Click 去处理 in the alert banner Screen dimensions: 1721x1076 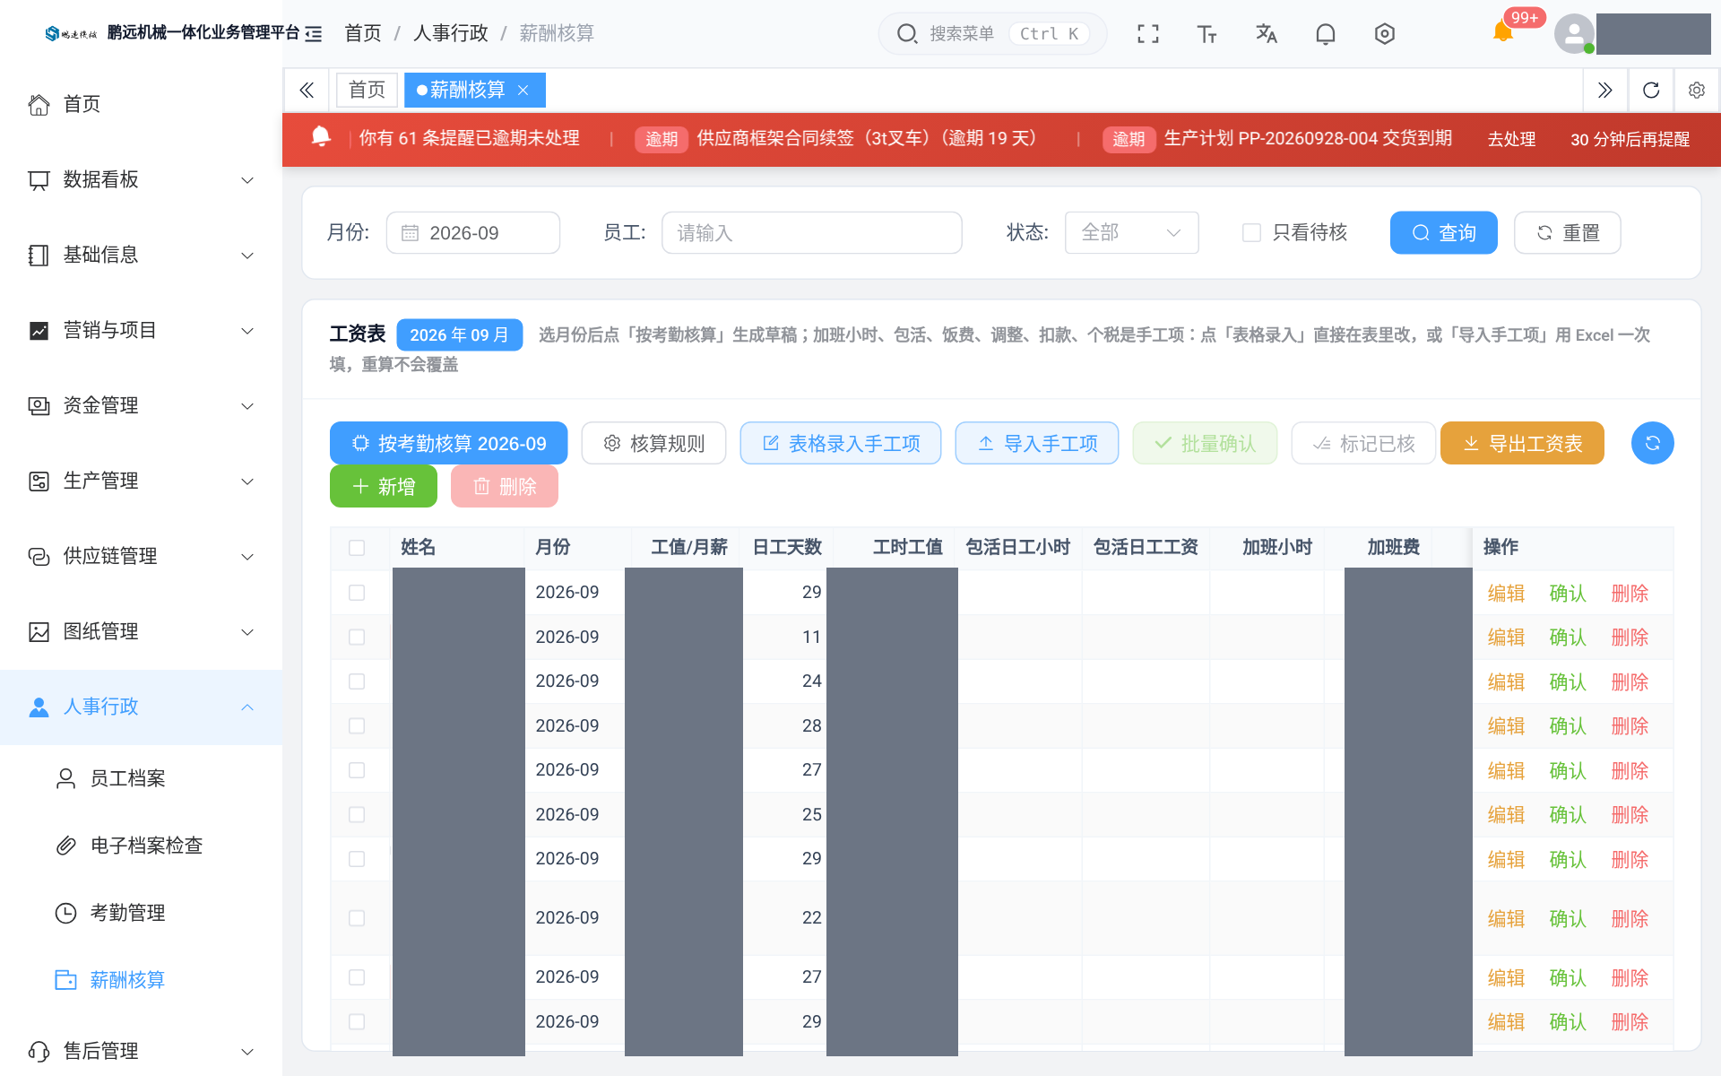(1511, 139)
